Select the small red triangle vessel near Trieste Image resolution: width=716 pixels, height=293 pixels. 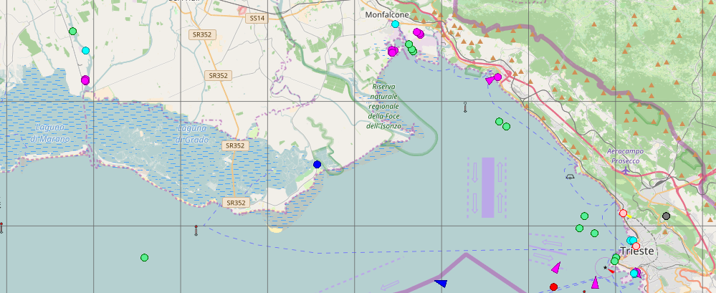pyautogui.click(x=611, y=272)
